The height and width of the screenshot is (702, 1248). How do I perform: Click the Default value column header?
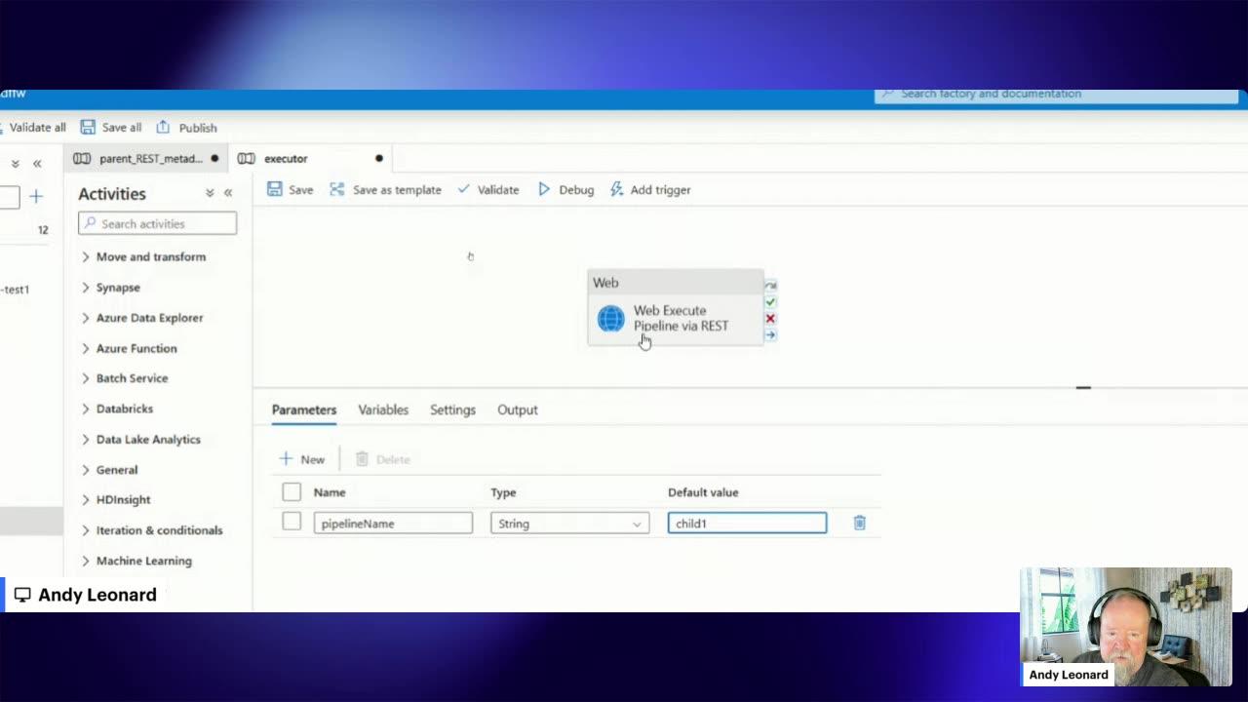click(703, 492)
